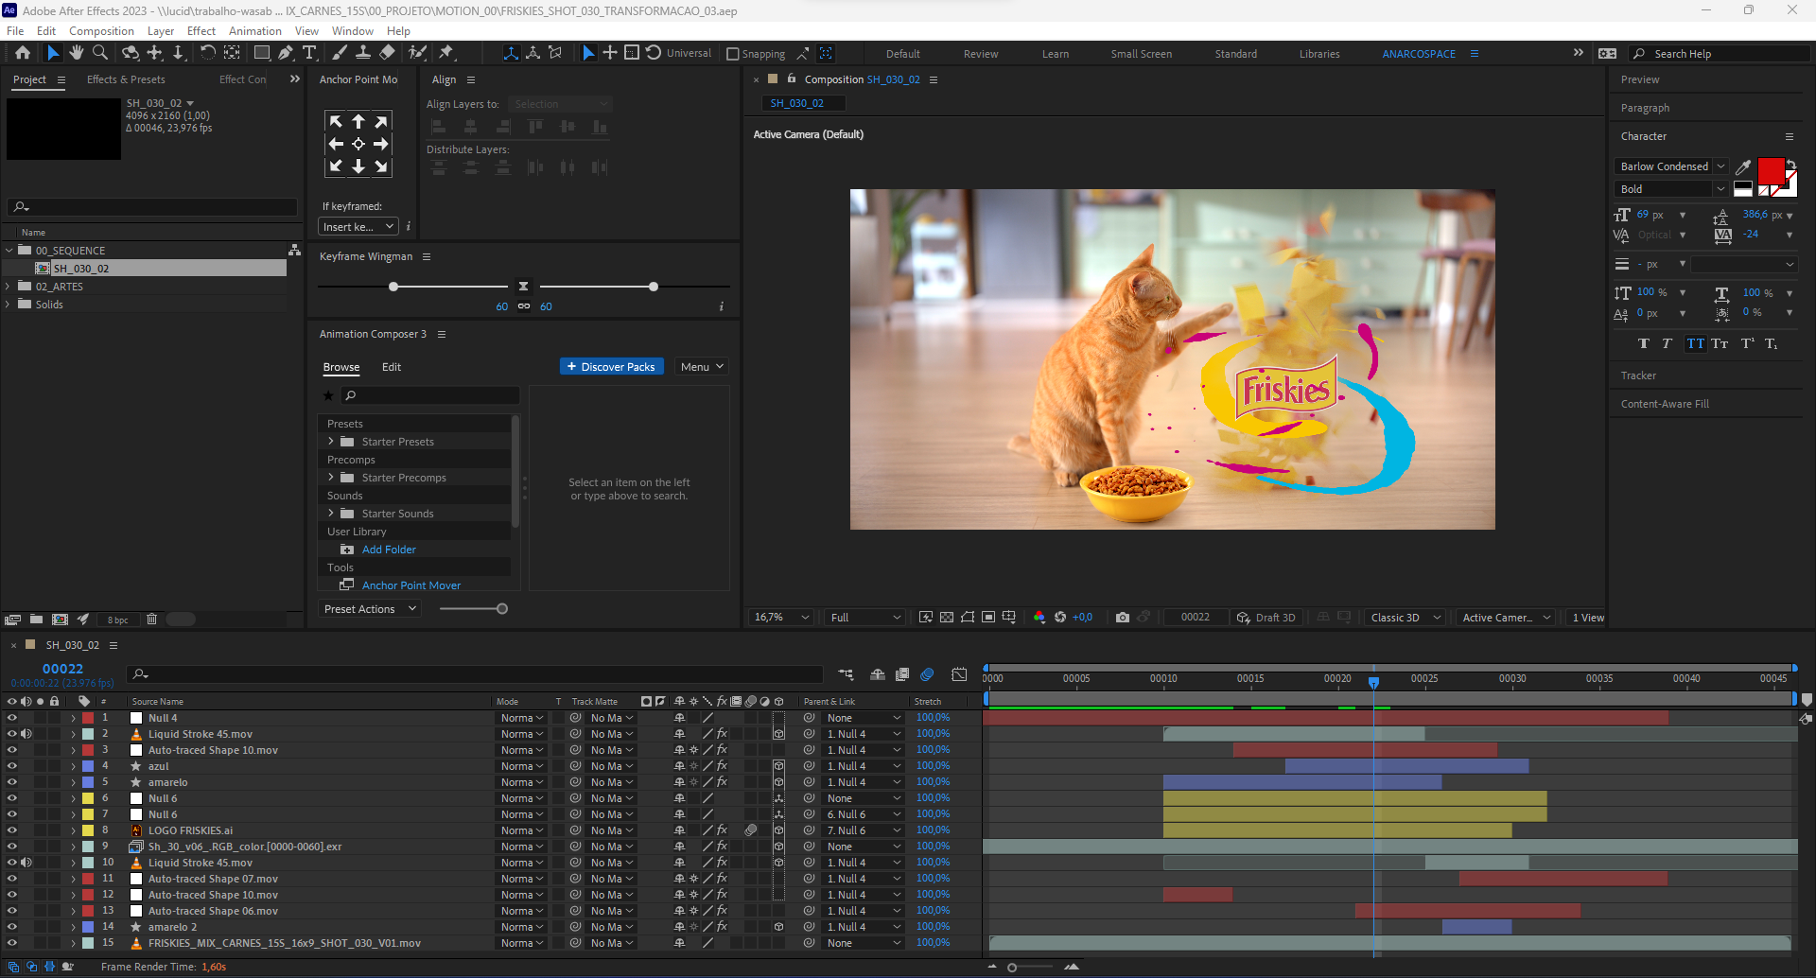Delete selected project item with trash icon

tap(151, 620)
